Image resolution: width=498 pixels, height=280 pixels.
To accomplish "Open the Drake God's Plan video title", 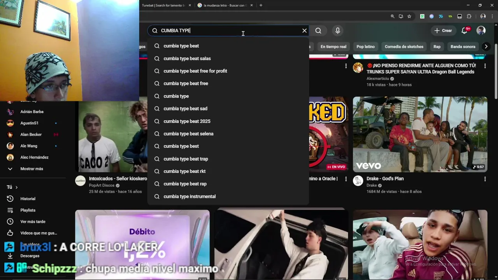I will [x=385, y=178].
